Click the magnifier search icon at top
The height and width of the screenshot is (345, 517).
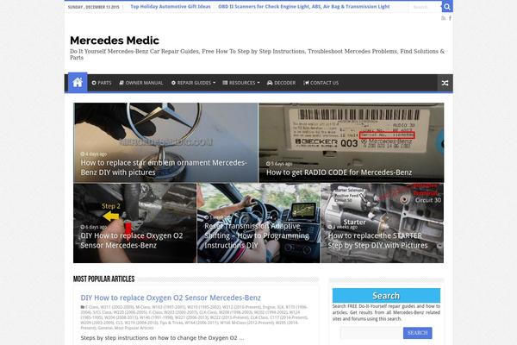pos(446,7)
